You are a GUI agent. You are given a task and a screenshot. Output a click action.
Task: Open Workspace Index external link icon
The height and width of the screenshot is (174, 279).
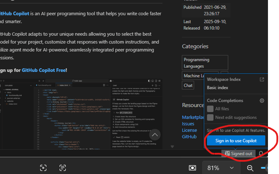[262, 79]
